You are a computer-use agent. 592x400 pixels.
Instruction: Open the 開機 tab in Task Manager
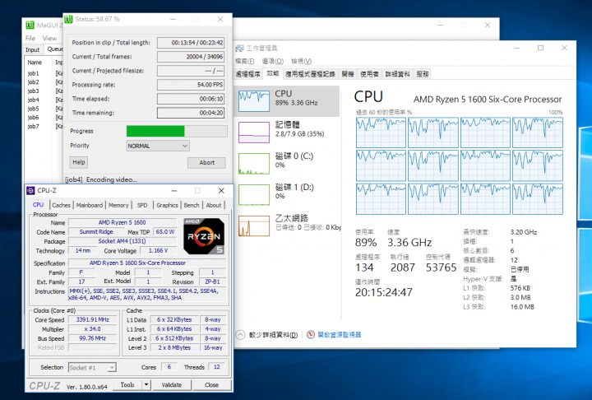[x=348, y=74]
